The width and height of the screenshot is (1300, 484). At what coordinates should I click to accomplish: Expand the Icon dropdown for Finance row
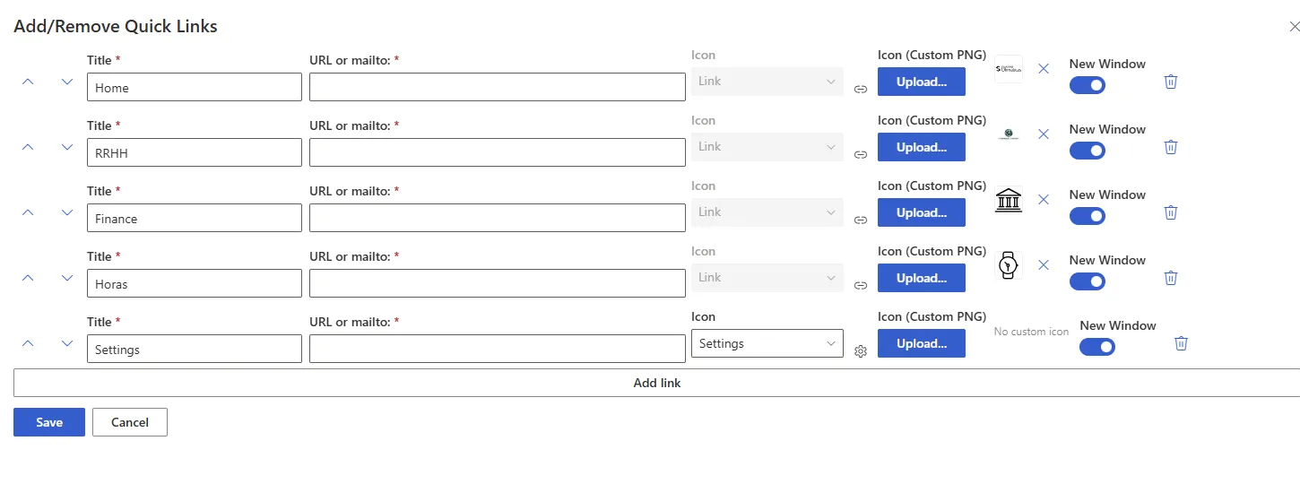click(767, 212)
